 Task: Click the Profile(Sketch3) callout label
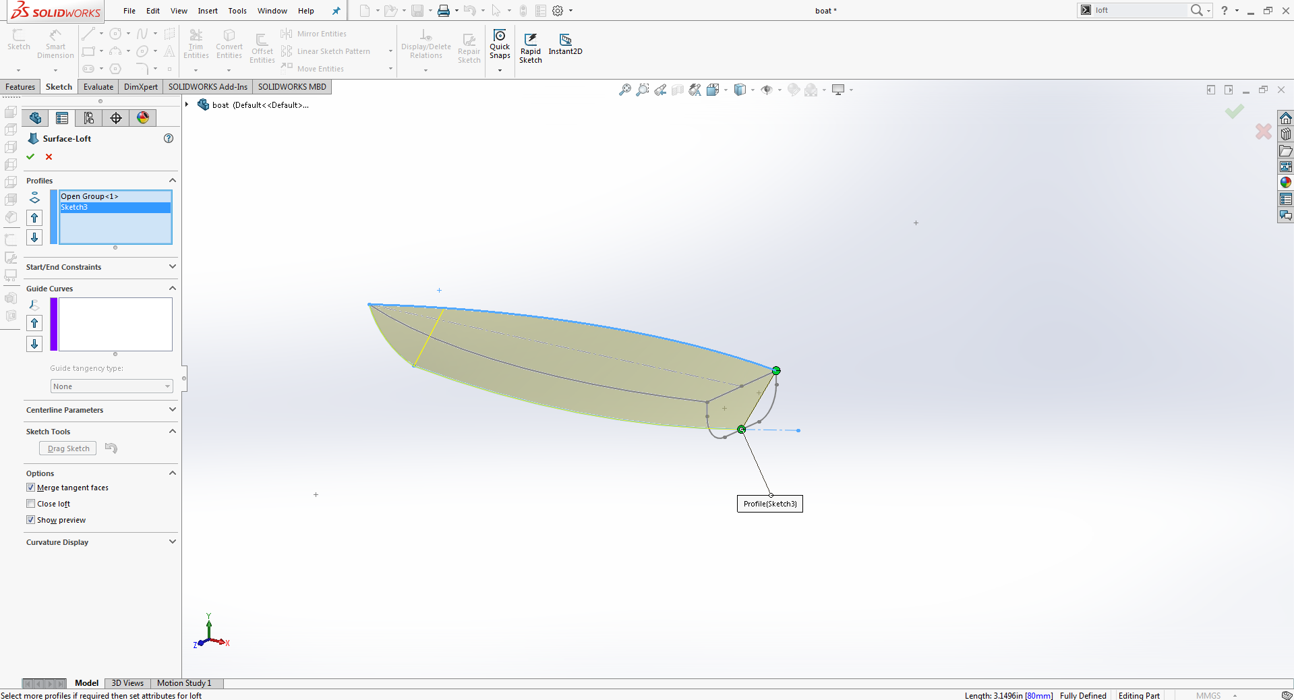(770, 504)
